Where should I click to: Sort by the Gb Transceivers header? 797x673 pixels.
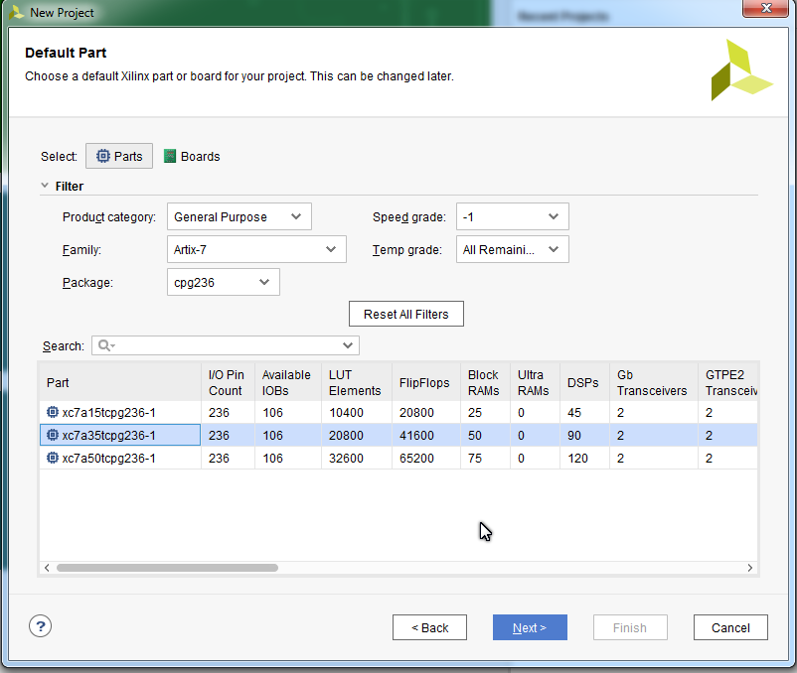point(654,382)
